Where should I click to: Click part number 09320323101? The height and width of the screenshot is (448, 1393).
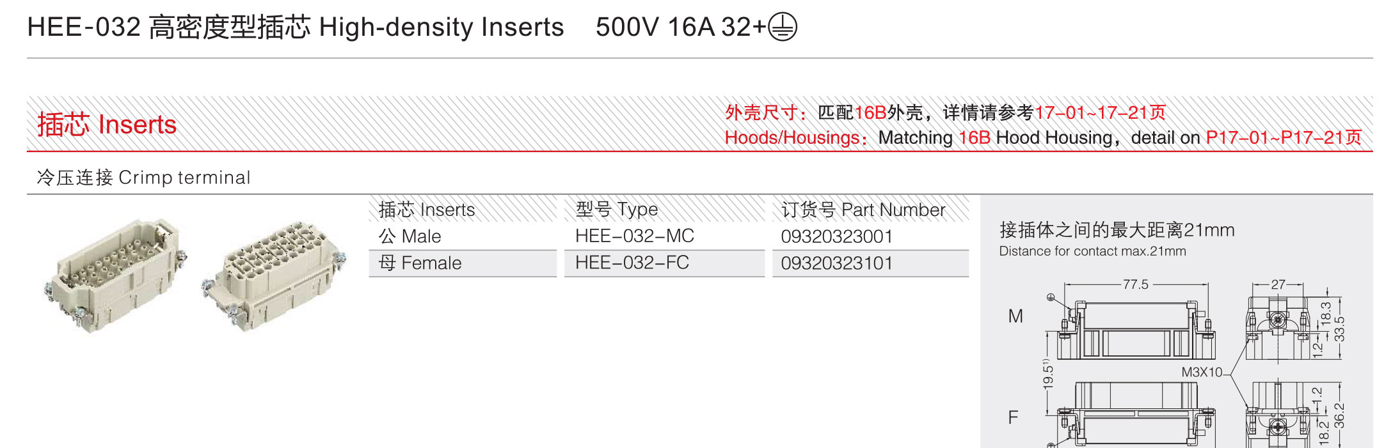pyautogui.click(x=837, y=263)
